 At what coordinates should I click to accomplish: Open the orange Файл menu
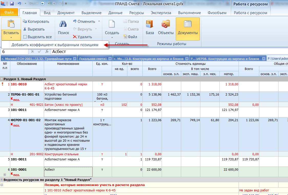pyautogui.click(x=9, y=12)
